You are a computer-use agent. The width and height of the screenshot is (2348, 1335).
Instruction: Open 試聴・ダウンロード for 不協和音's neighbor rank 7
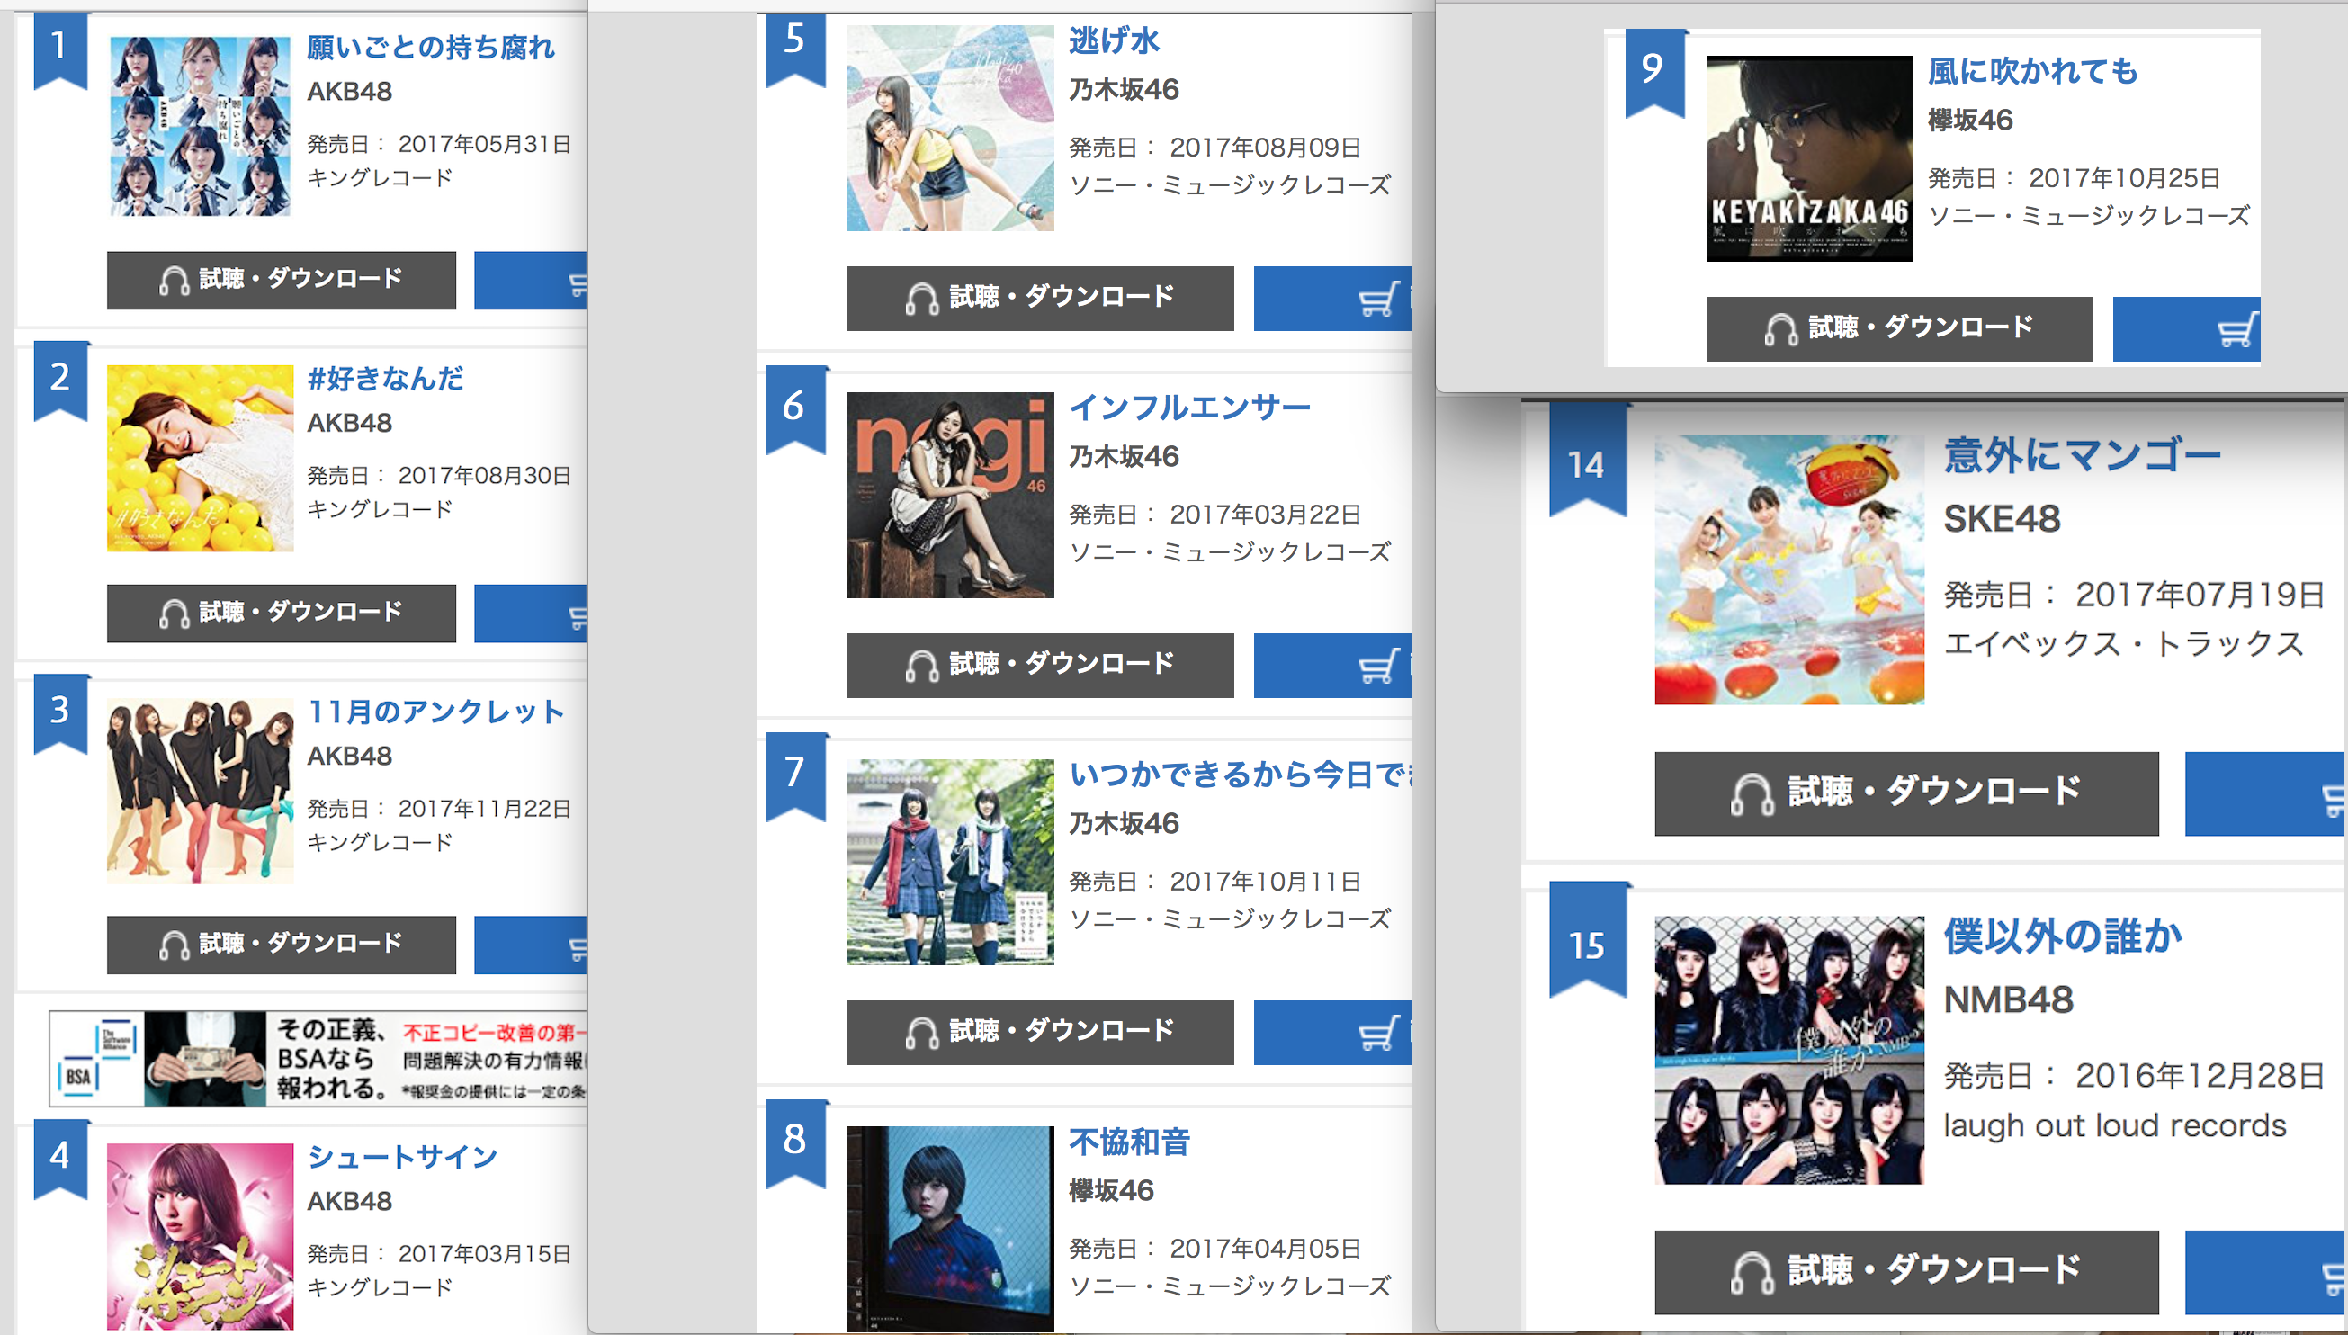1041,1033
